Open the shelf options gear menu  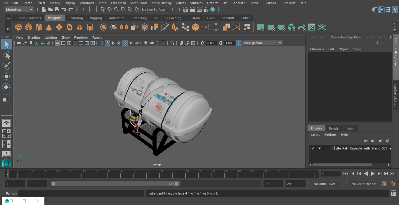(8, 29)
